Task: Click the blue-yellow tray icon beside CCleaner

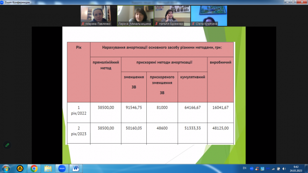Action: (262, 169)
